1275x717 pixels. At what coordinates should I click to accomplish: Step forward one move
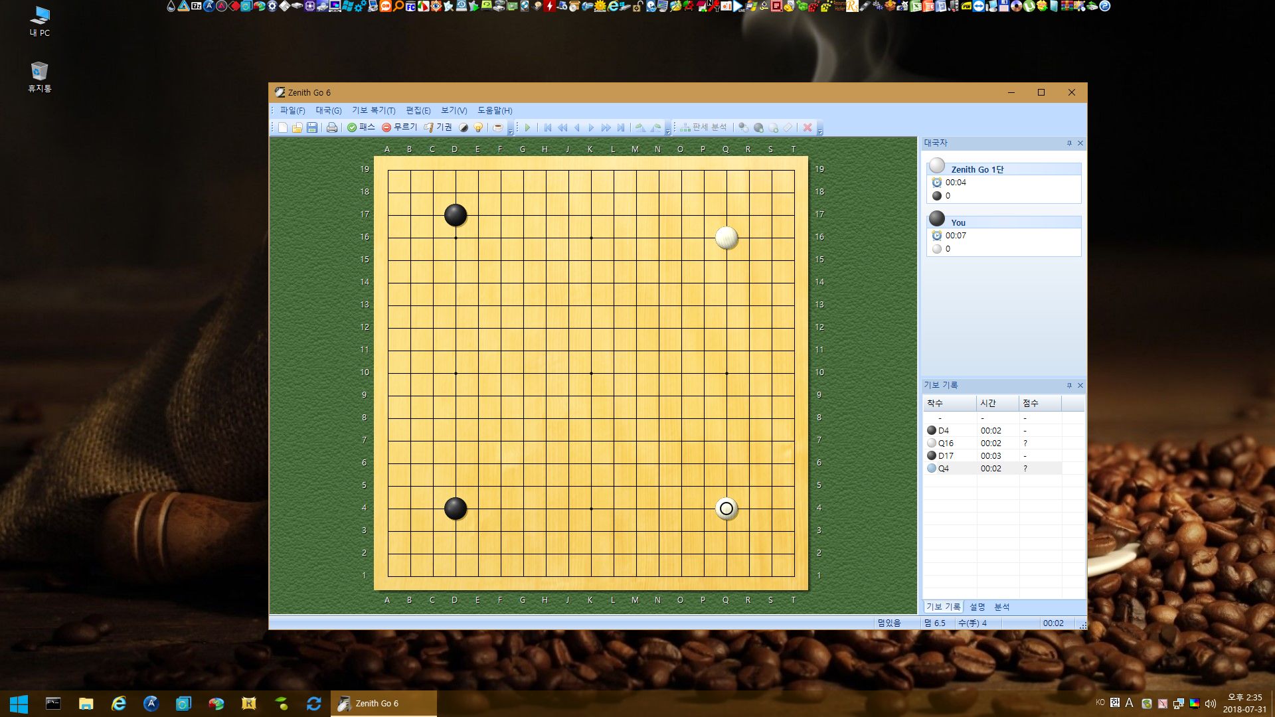[x=591, y=127]
